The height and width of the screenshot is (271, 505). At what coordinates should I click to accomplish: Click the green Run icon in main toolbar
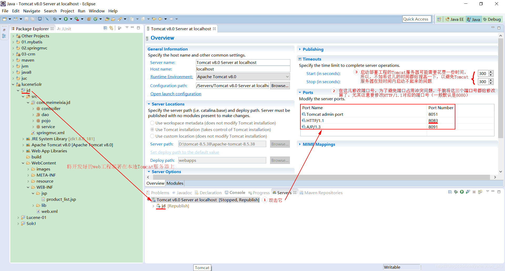tap(66, 19)
